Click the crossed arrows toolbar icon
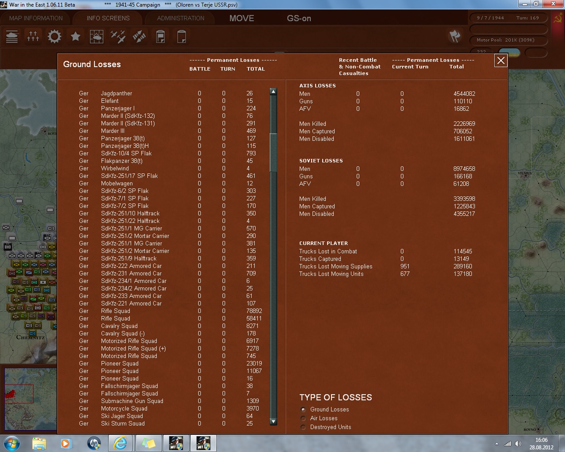The image size is (565, 452). tap(139, 36)
